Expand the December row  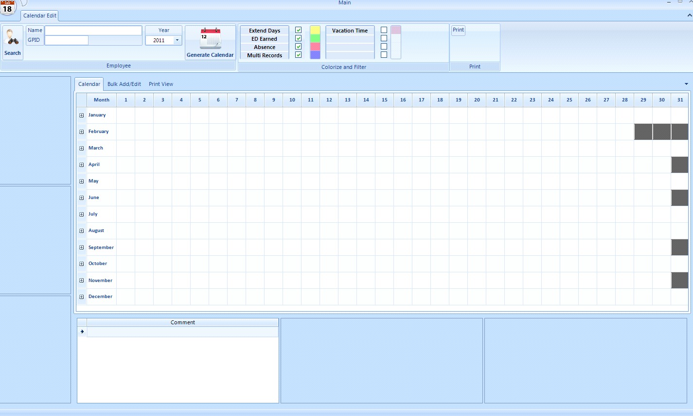[x=82, y=297]
